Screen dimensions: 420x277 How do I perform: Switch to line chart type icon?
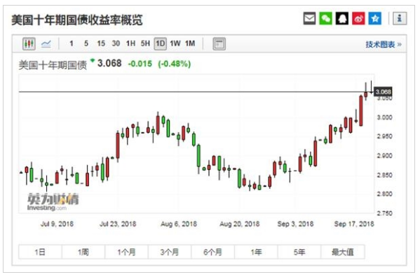coord(46,43)
